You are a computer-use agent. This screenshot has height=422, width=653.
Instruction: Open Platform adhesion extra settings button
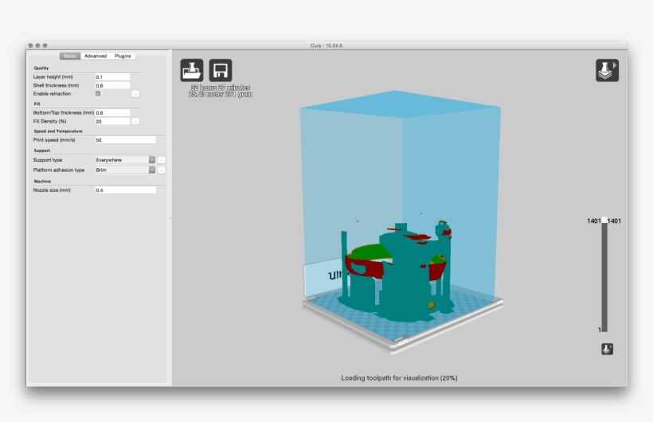click(x=162, y=170)
